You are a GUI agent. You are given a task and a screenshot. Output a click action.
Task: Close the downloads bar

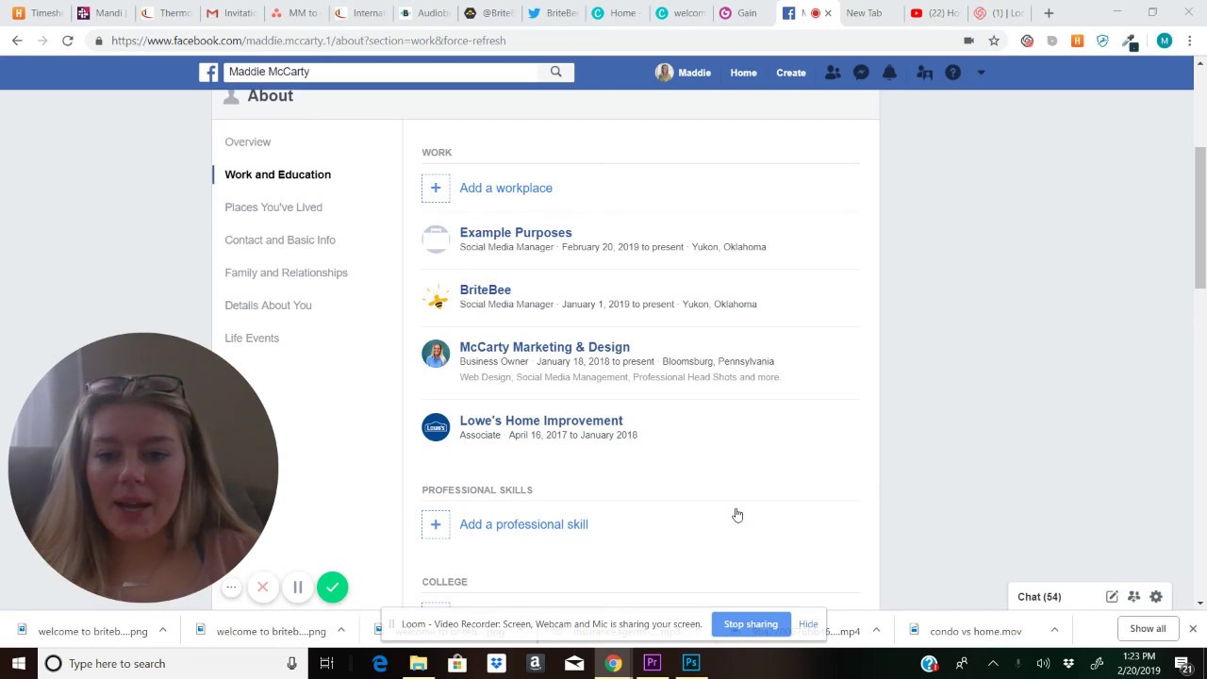click(x=1193, y=629)
